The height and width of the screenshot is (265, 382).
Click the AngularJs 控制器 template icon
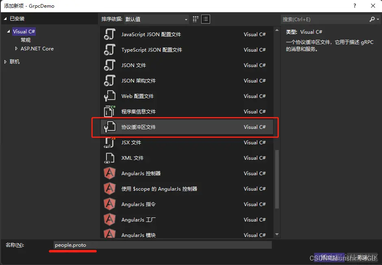pyautogui.click(x=109, y=173)
